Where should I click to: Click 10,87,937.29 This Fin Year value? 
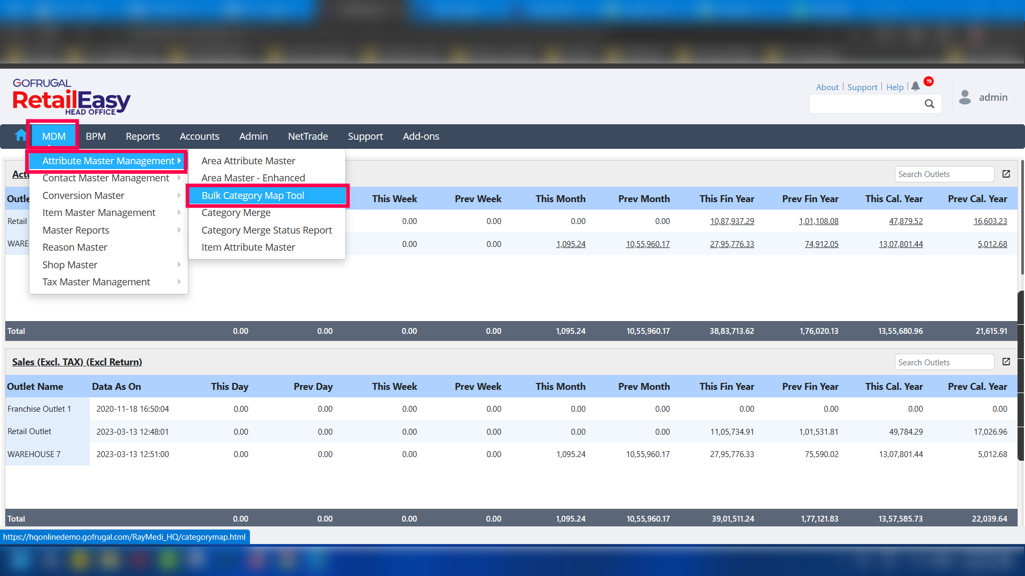[x=732, y=221]
